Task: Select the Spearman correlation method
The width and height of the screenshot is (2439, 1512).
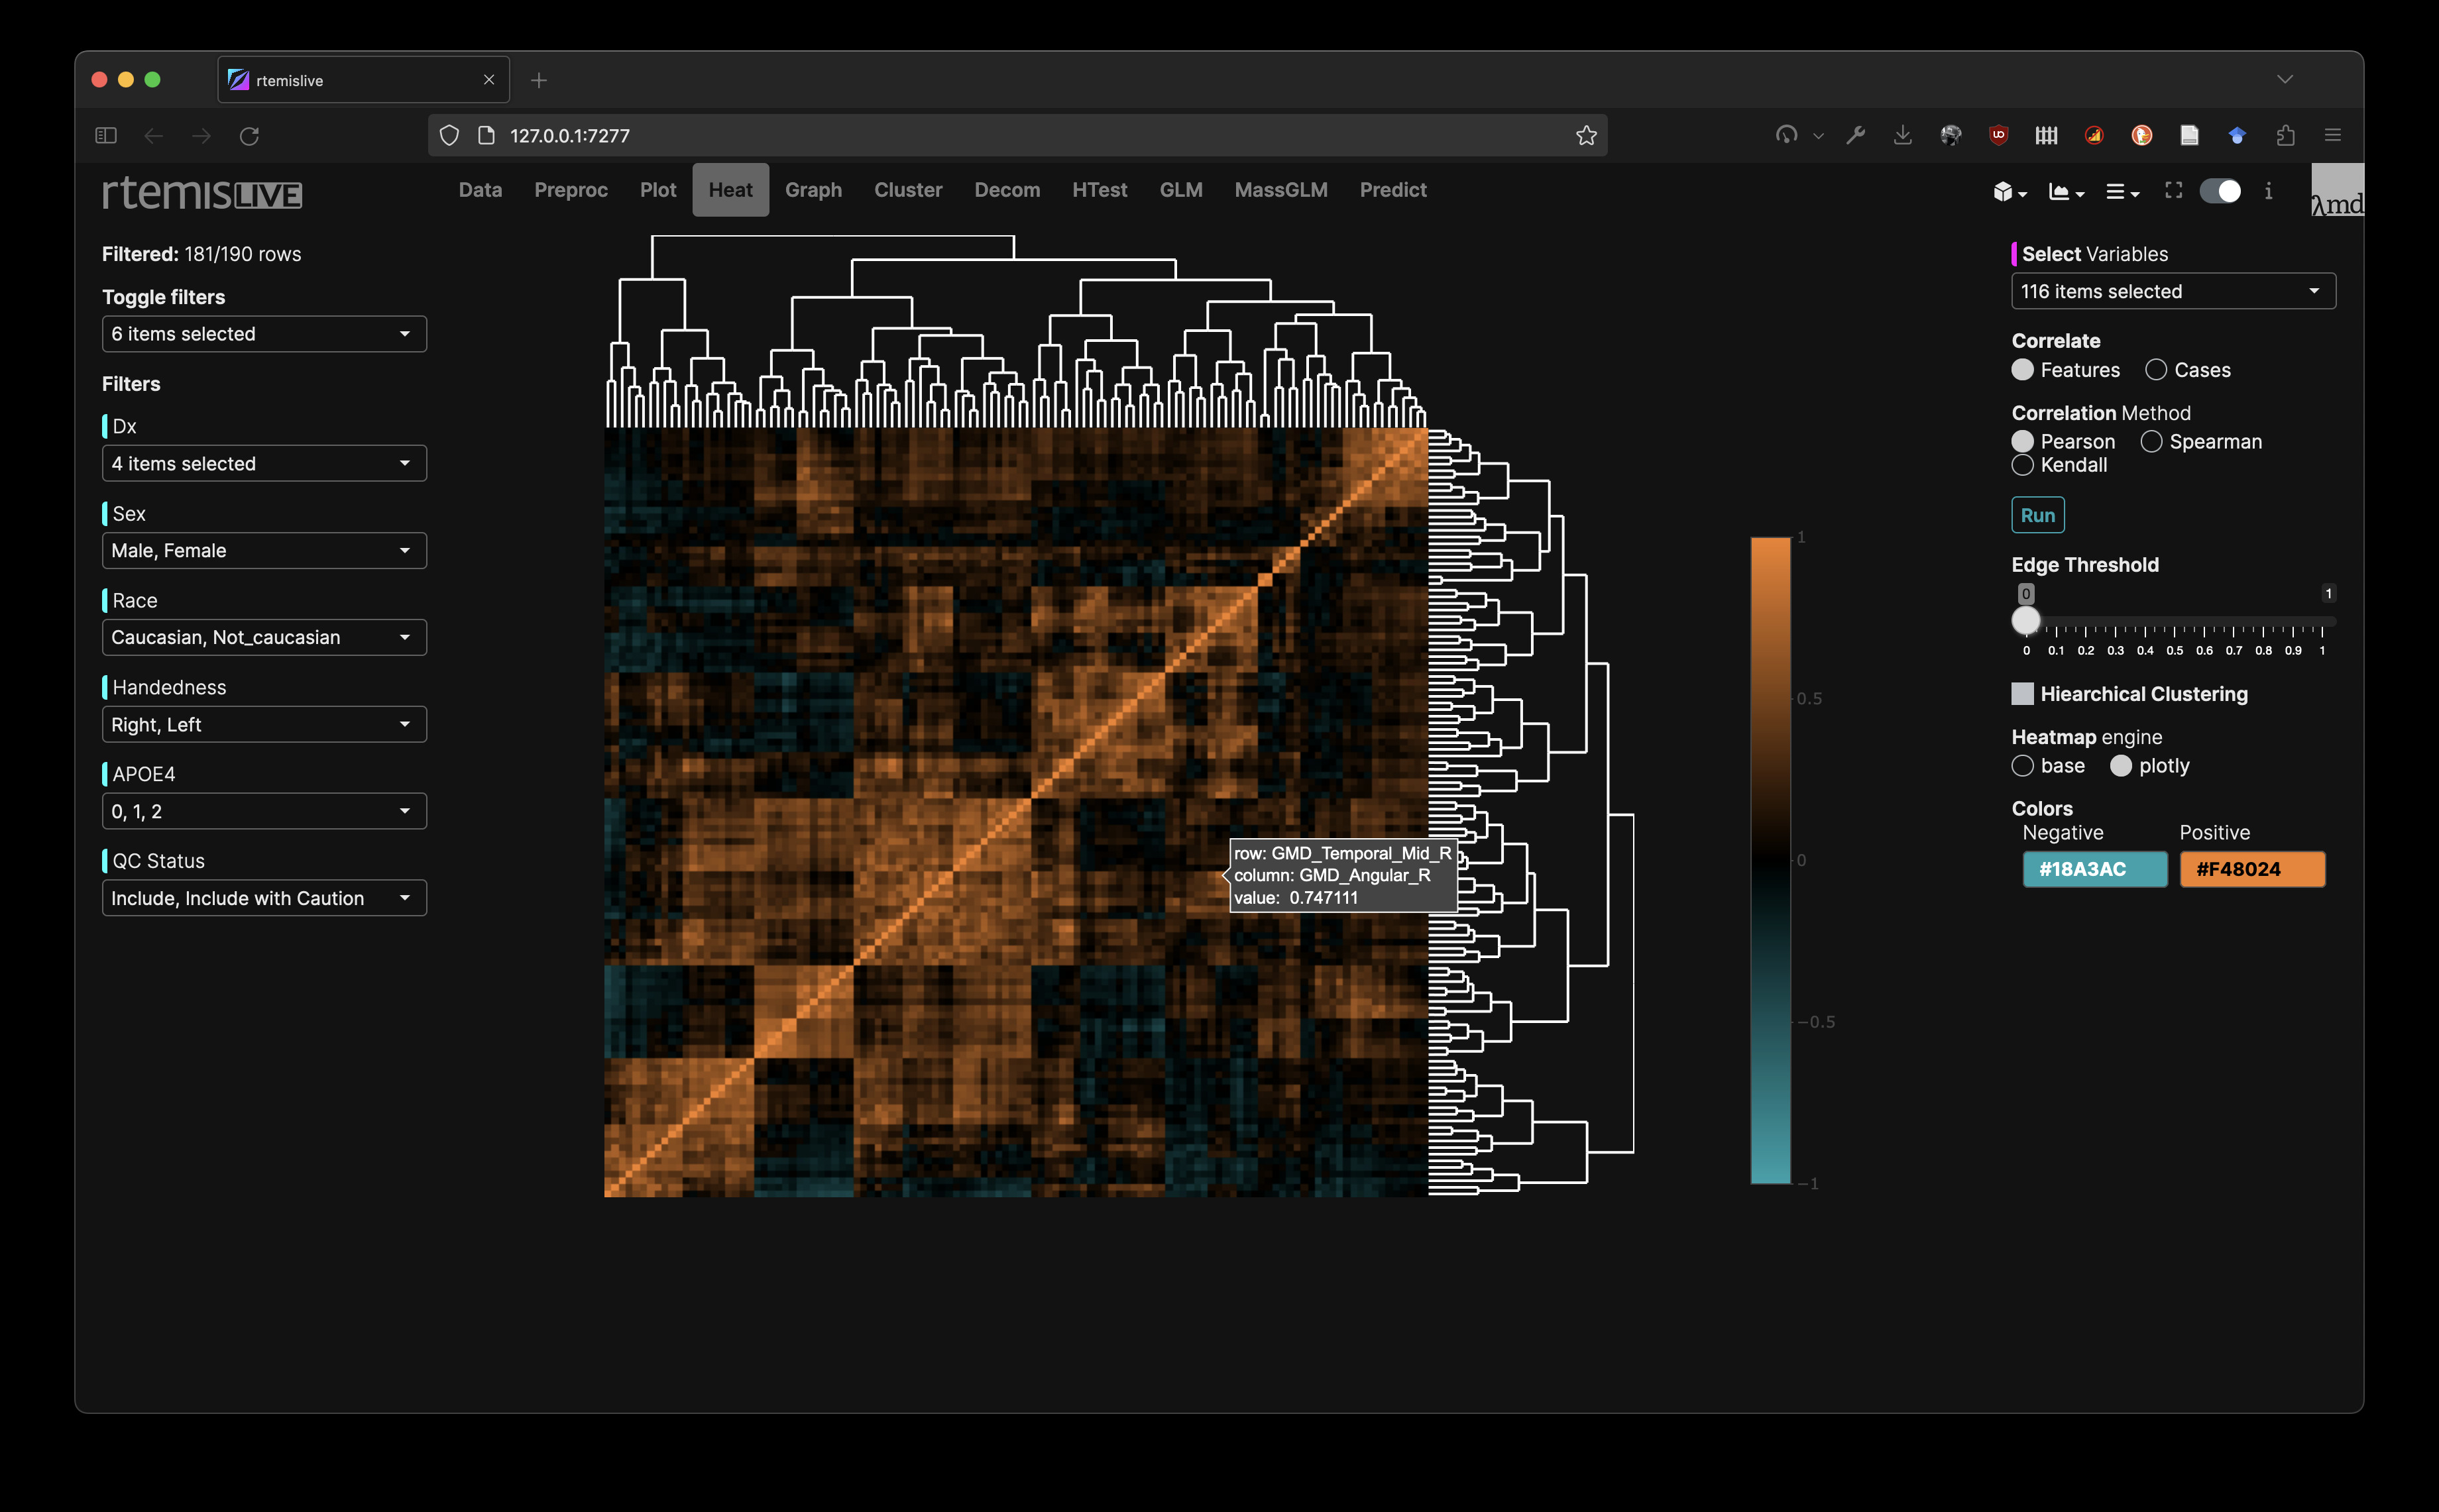Action: (x=2151, y=441)
